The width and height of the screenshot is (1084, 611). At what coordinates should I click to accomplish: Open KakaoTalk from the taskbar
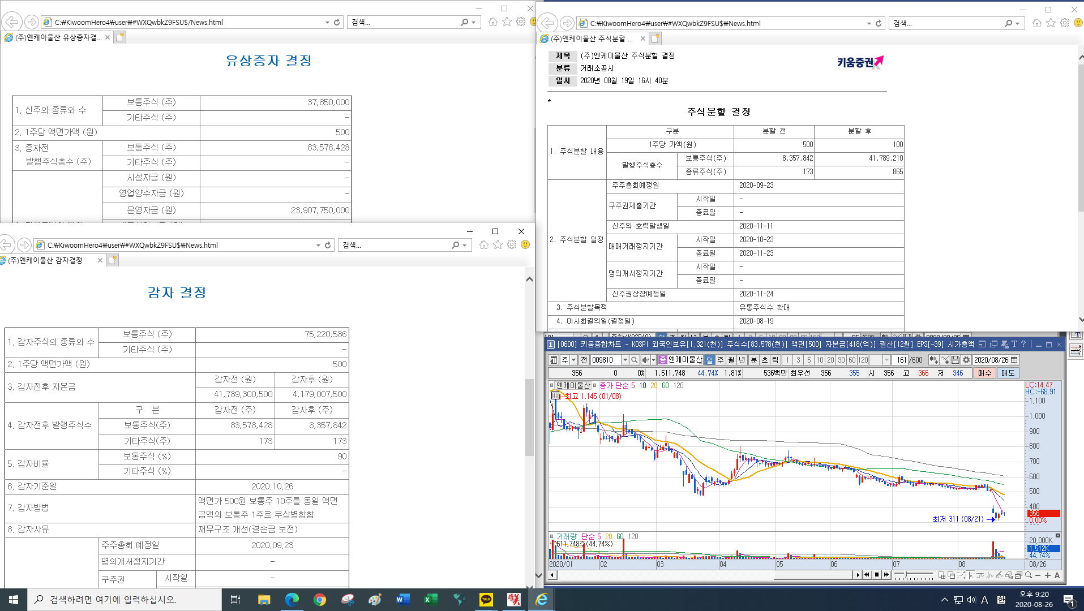click(x=486, y=600)
